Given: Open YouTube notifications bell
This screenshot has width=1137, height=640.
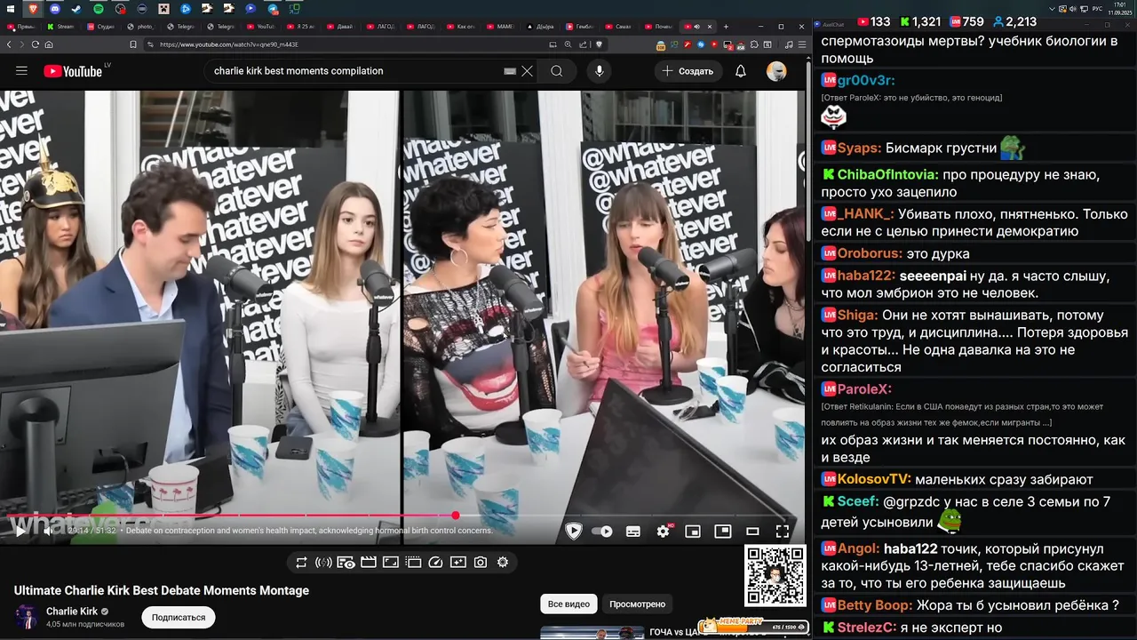Looking at the screenshot, I should tap(741, 71).
